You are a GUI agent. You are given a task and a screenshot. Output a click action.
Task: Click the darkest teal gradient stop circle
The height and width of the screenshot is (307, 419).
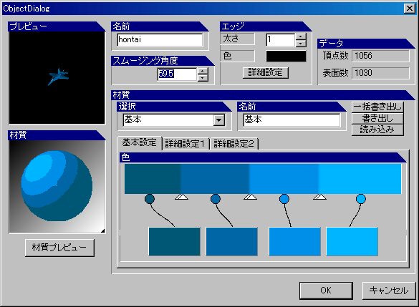(x=150, y=199)
